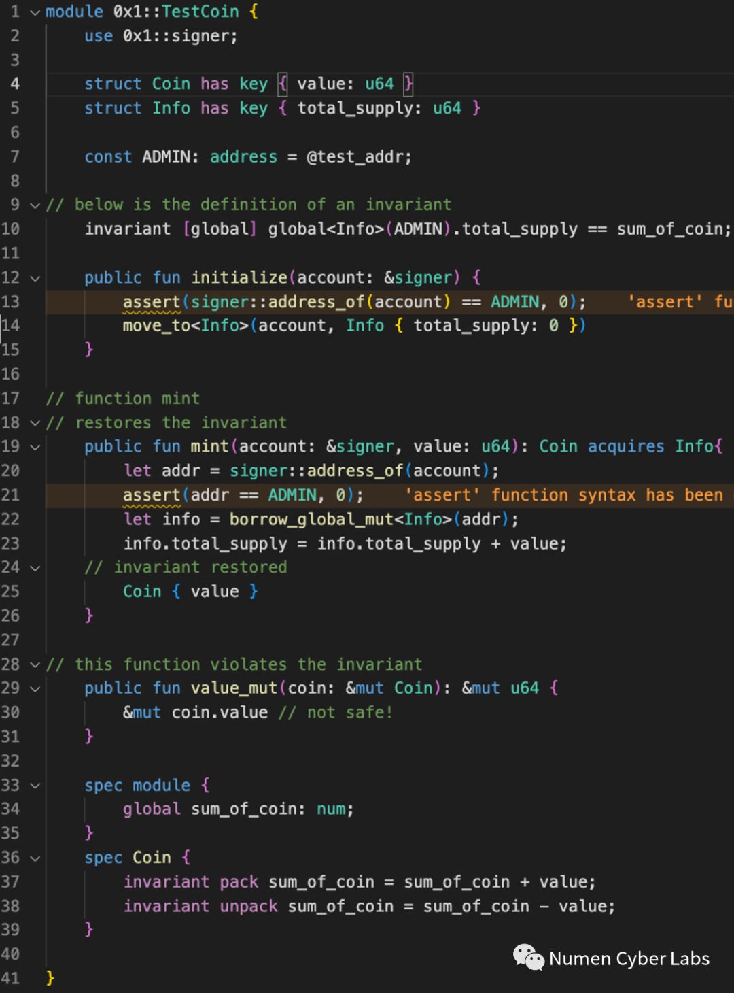Click the underlined 'assert' on line 21
The height and width of the screenshot is (993, 734).
152,495
